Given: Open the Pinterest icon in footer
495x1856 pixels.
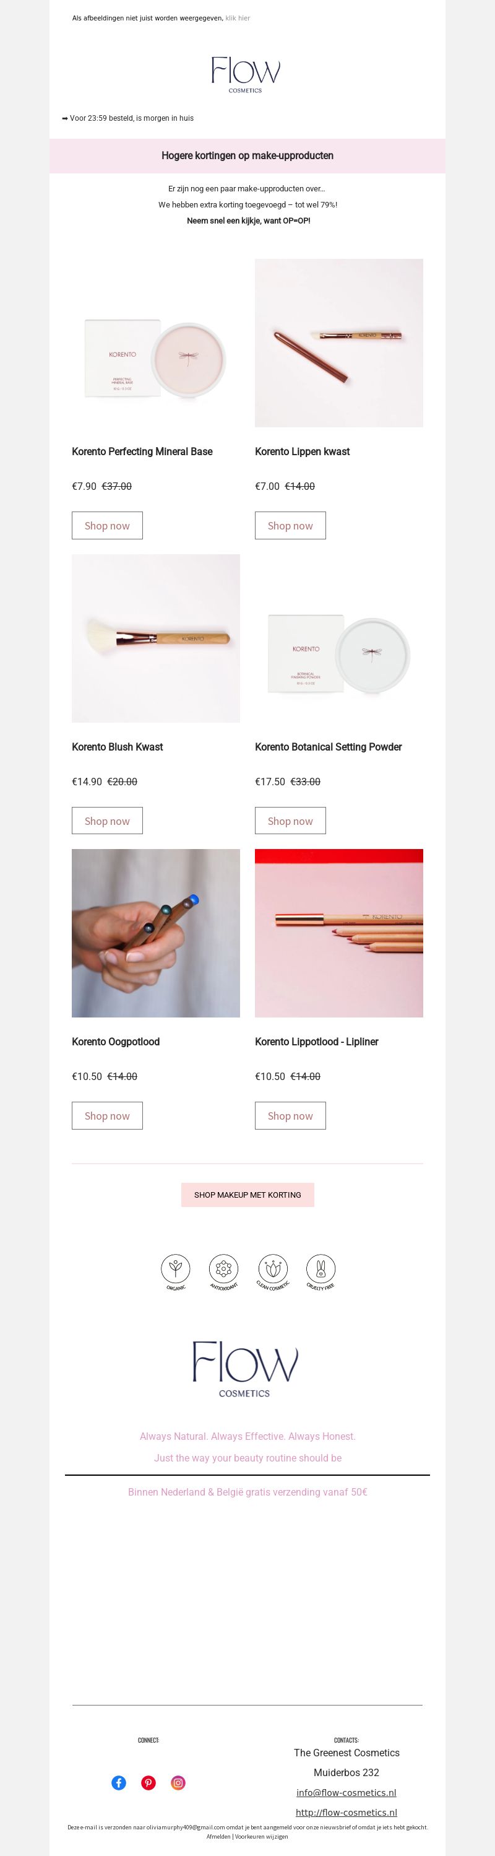Looking at the screenshot, I should point(148,1782).
